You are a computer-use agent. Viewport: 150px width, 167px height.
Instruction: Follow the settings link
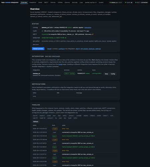[98, 49]
